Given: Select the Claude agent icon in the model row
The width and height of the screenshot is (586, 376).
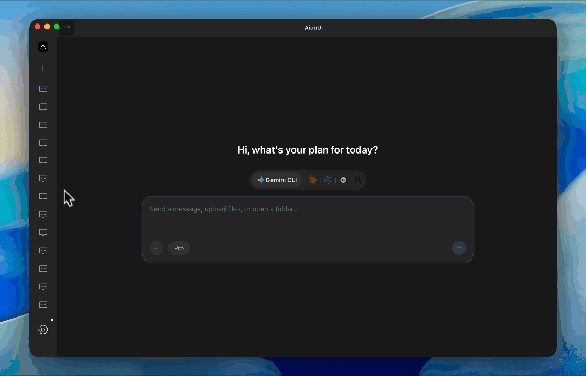Looking at the screenshot, I should [312, 180].
